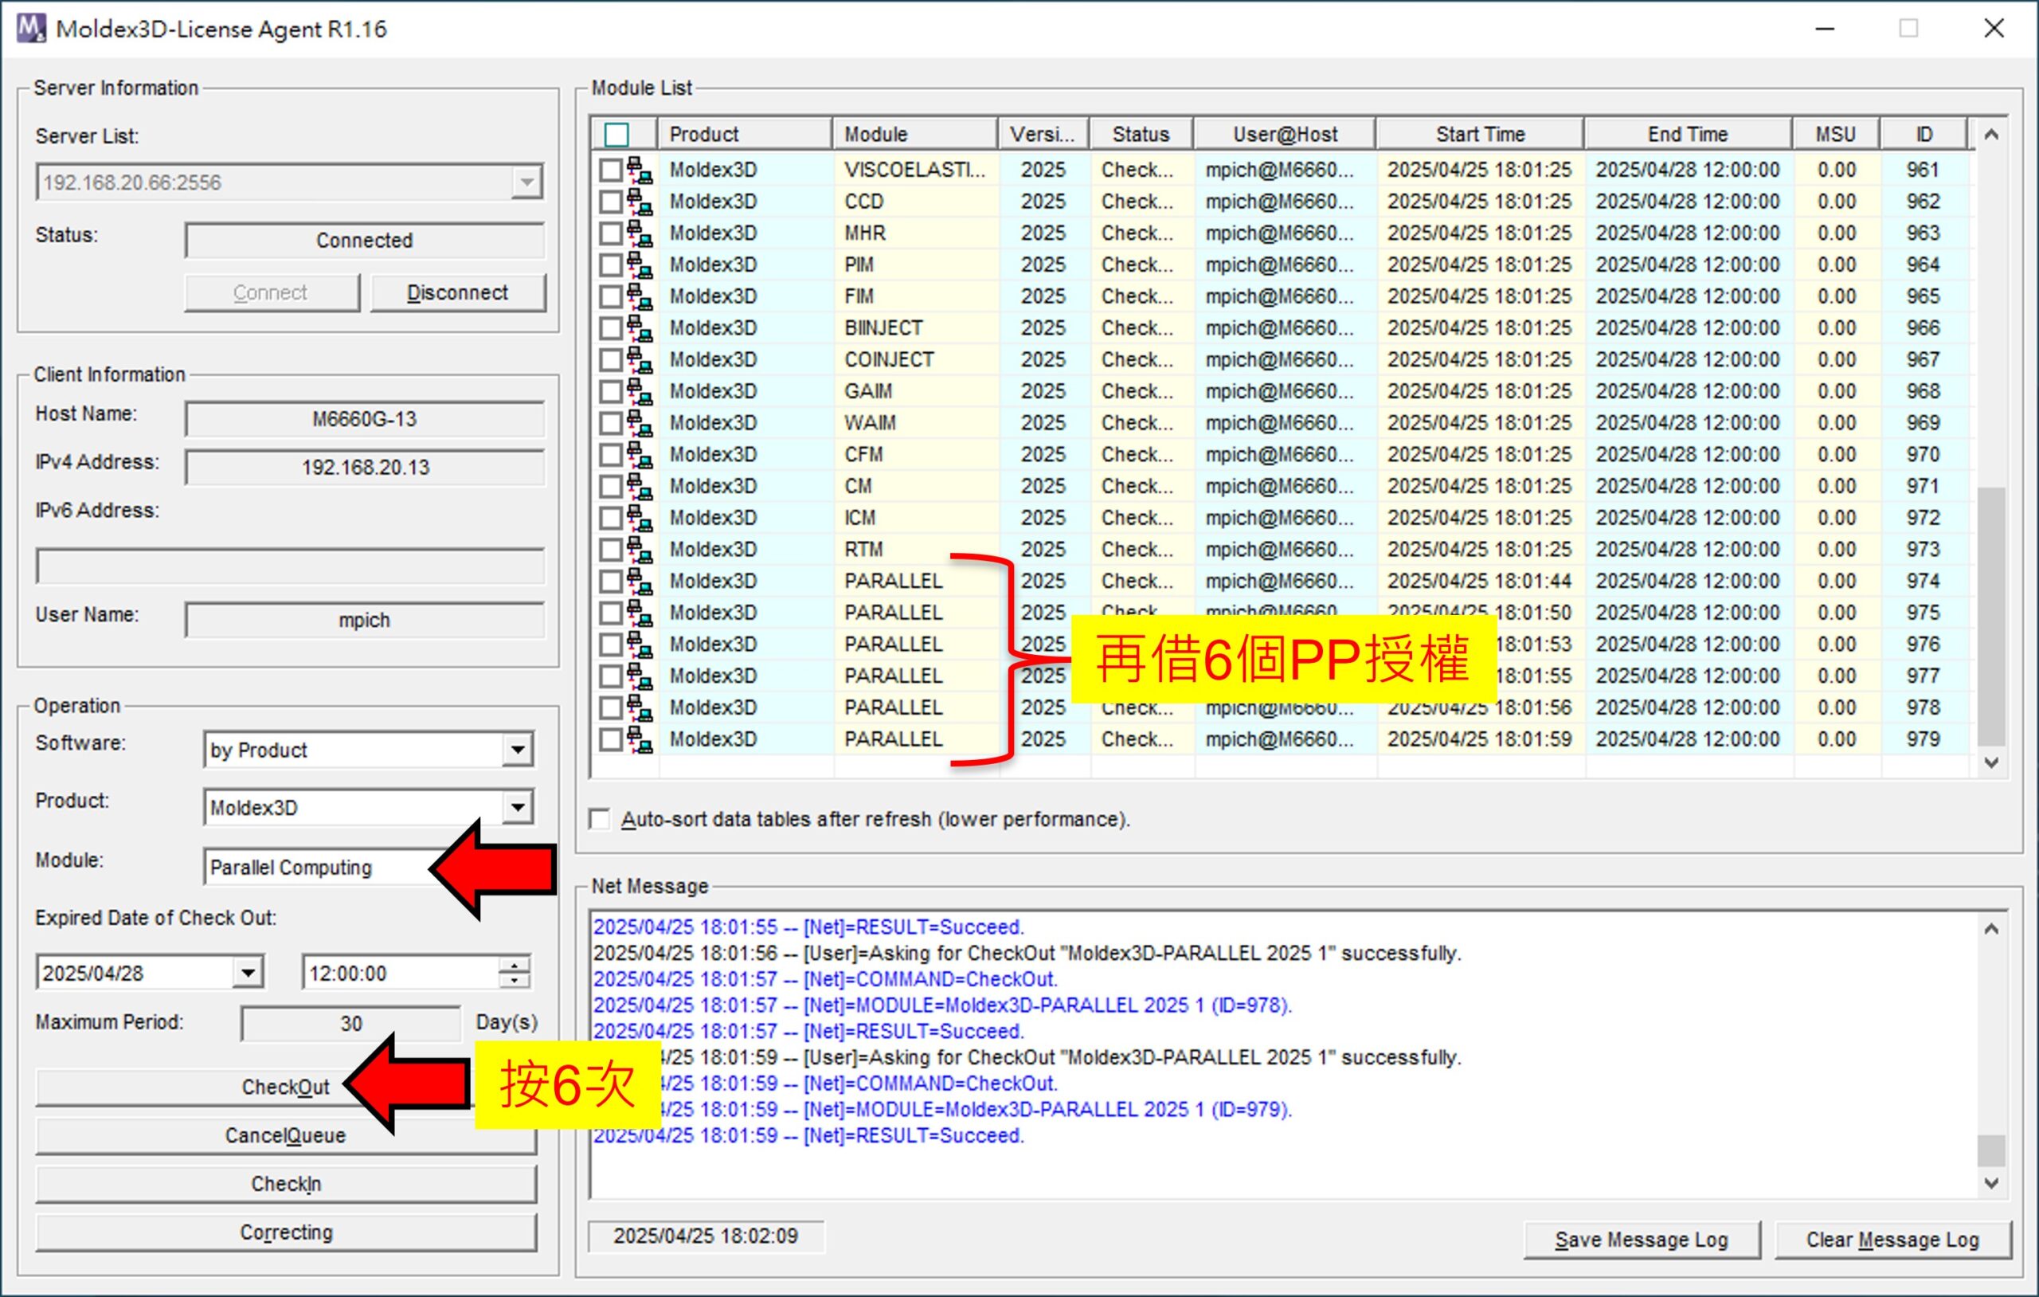Sort the module list by the Status column

1141,134
